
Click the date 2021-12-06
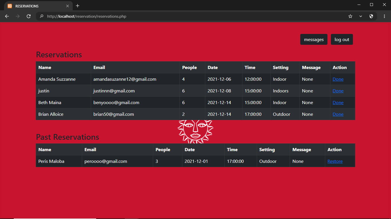219,79
